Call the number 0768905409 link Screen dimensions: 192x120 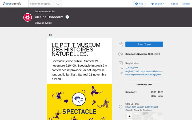click(x=132, y=68)
